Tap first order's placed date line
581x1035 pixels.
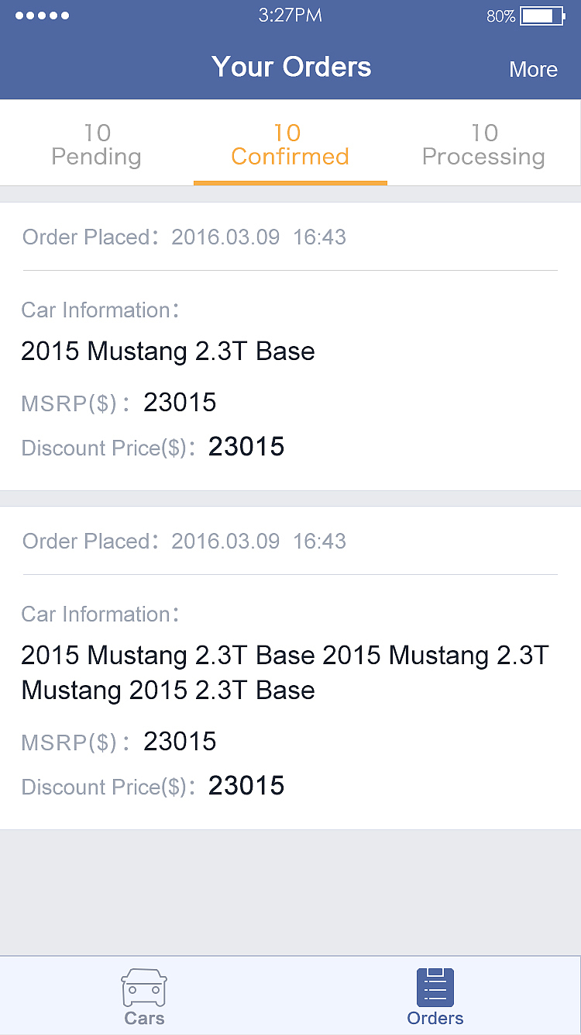(x=184, y=237)
